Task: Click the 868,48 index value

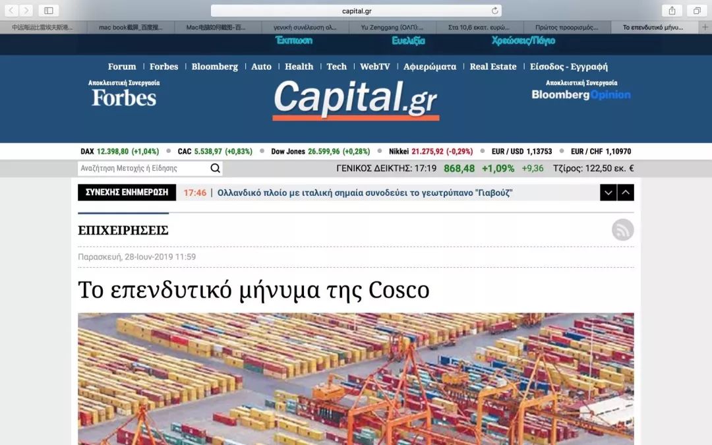Action: click(x=459, y=169)
